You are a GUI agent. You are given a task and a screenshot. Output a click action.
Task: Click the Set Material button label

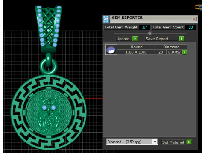tap(173, 142)
